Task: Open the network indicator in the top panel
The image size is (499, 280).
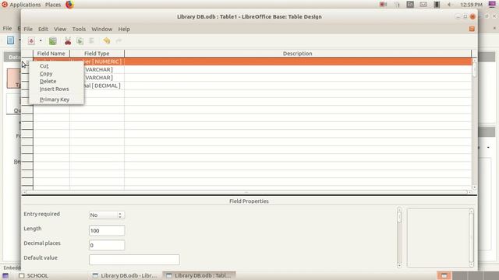Action: (397, 5)
